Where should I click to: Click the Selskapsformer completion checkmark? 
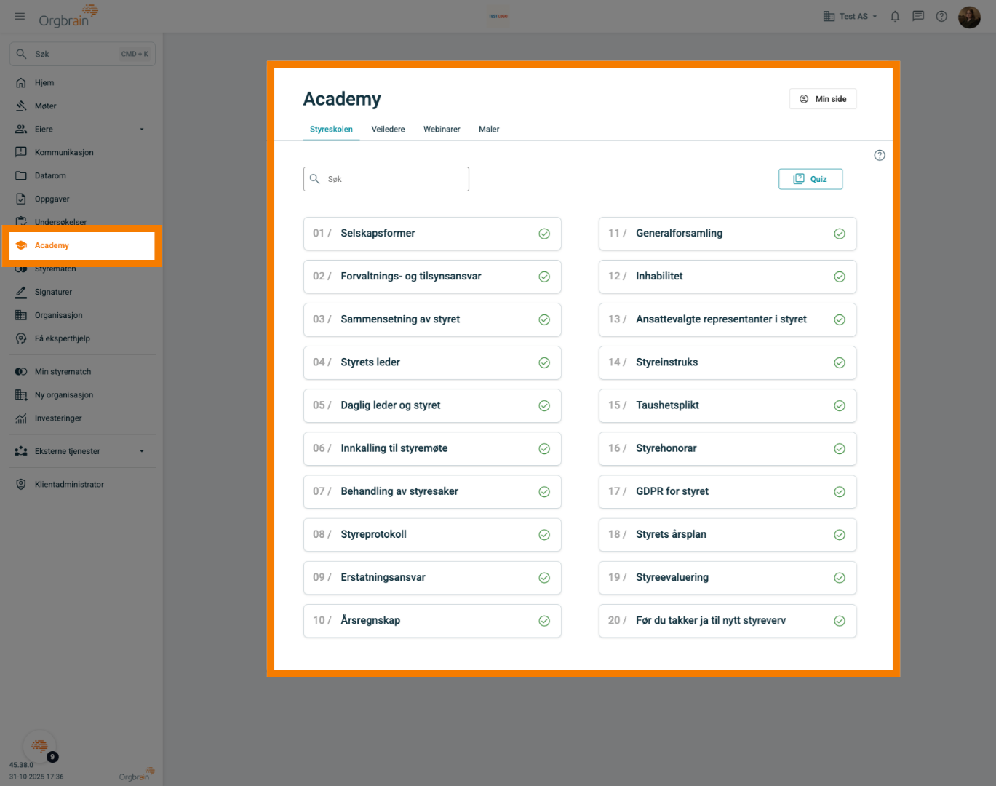pyautogui.click(x=544, y=234)
